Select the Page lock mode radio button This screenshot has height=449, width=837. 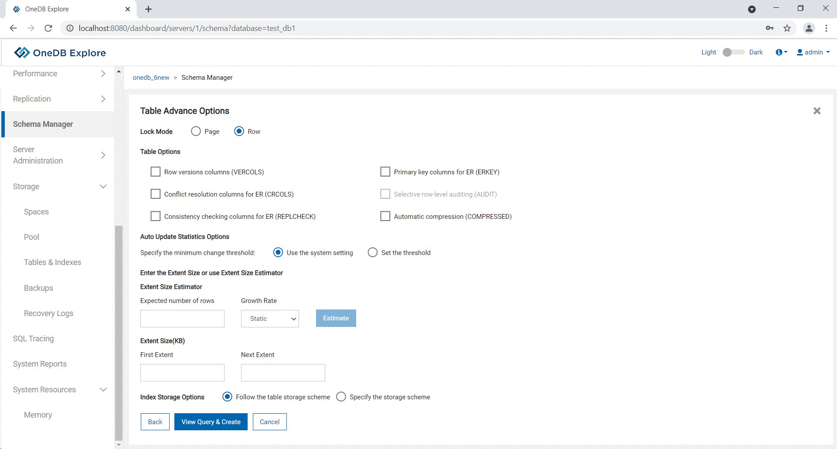(196, 131)
